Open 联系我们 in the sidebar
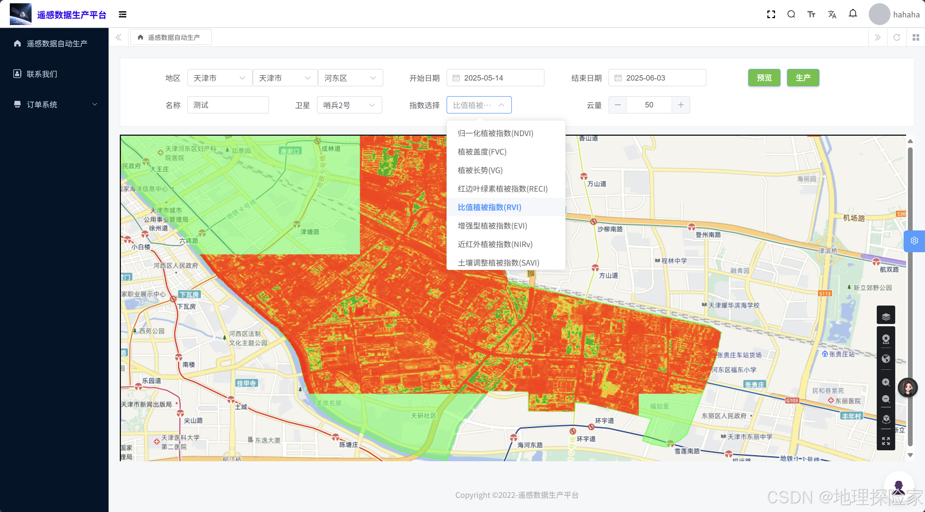 42,74
